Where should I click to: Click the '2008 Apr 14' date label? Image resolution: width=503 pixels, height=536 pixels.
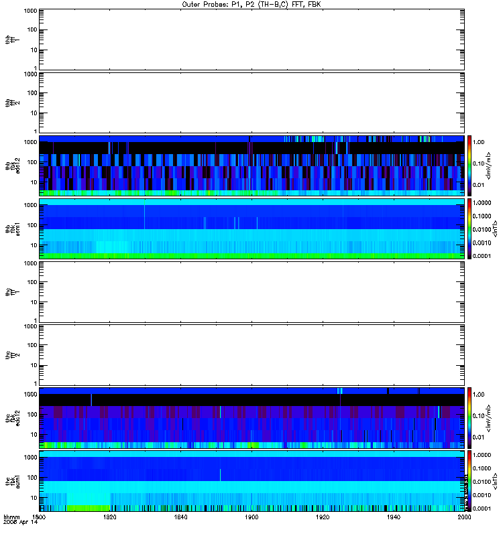coord(21,523)
